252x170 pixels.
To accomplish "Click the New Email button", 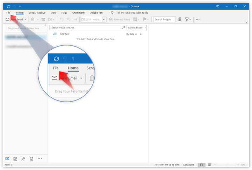I will click(x=14, y=20).
